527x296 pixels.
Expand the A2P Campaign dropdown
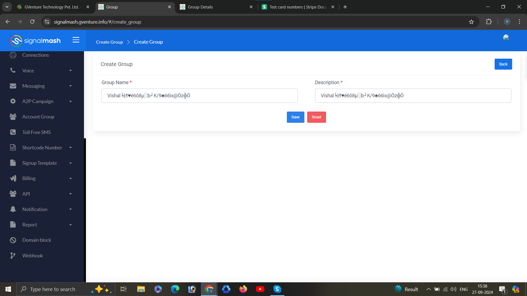pyautogui.click(x=71, y=101)
